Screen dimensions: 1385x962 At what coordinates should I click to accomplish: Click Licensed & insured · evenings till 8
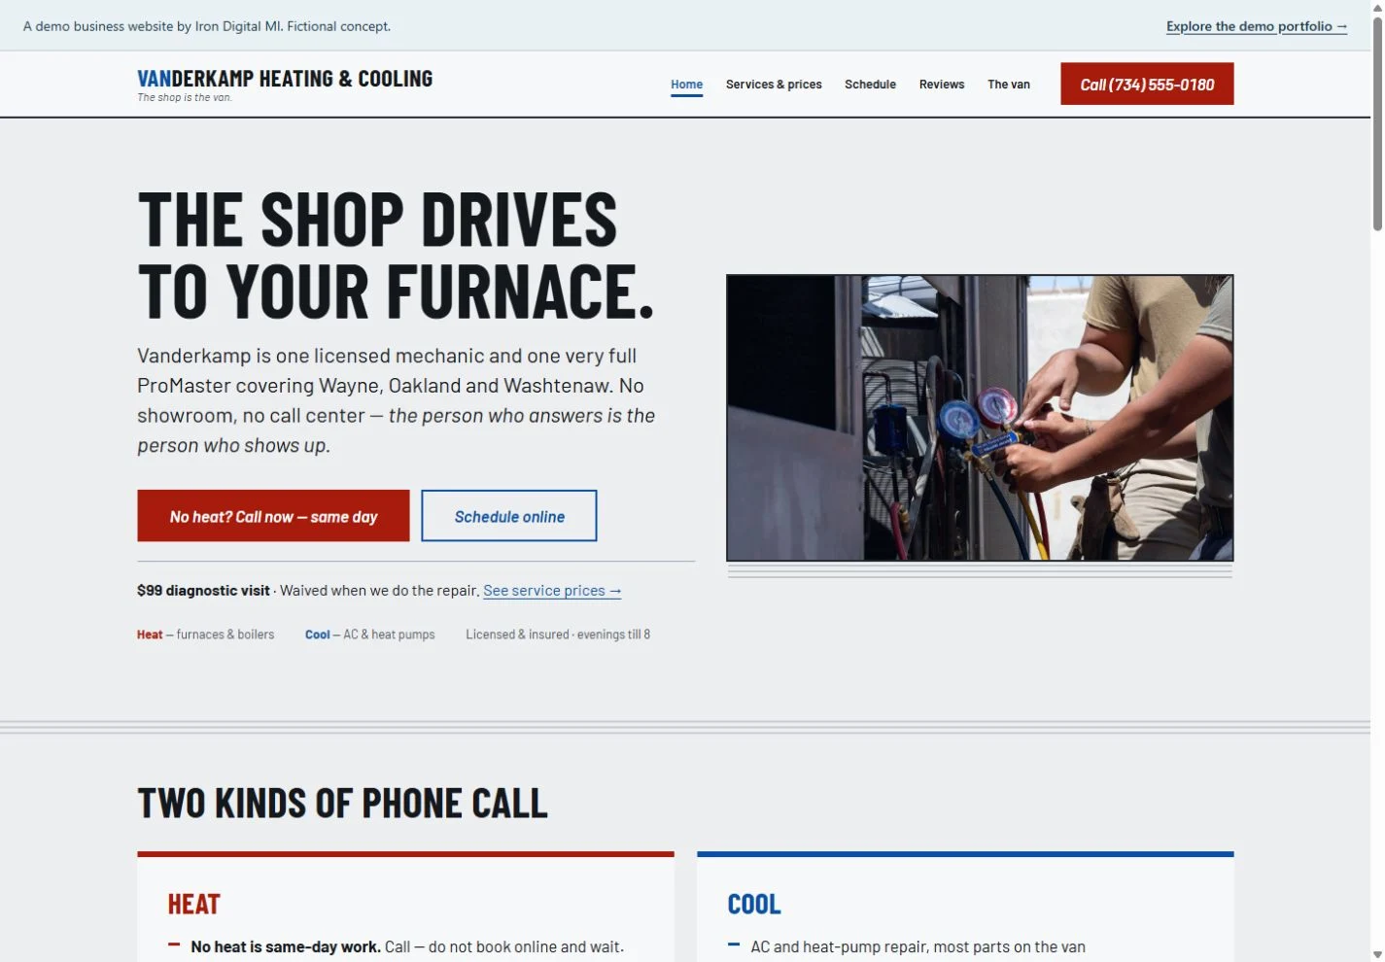[x=558, y=635]
